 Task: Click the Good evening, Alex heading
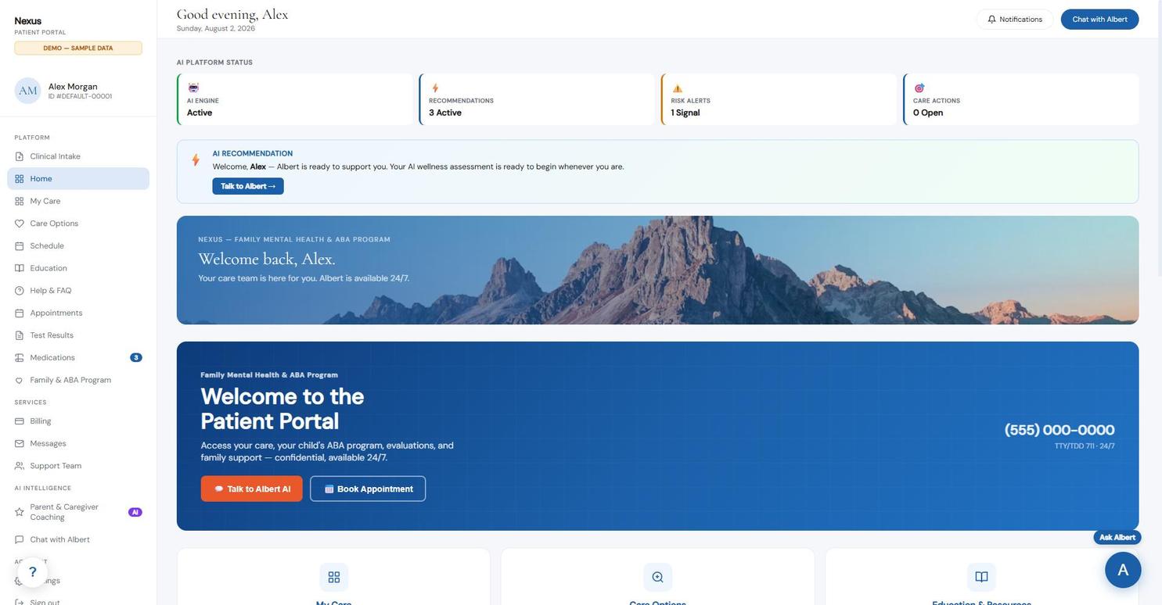click(x=232, y=14)
